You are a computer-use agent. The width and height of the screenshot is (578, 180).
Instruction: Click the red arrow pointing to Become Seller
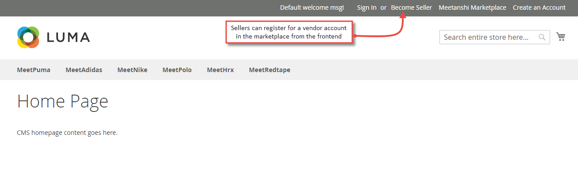(394, 27)
